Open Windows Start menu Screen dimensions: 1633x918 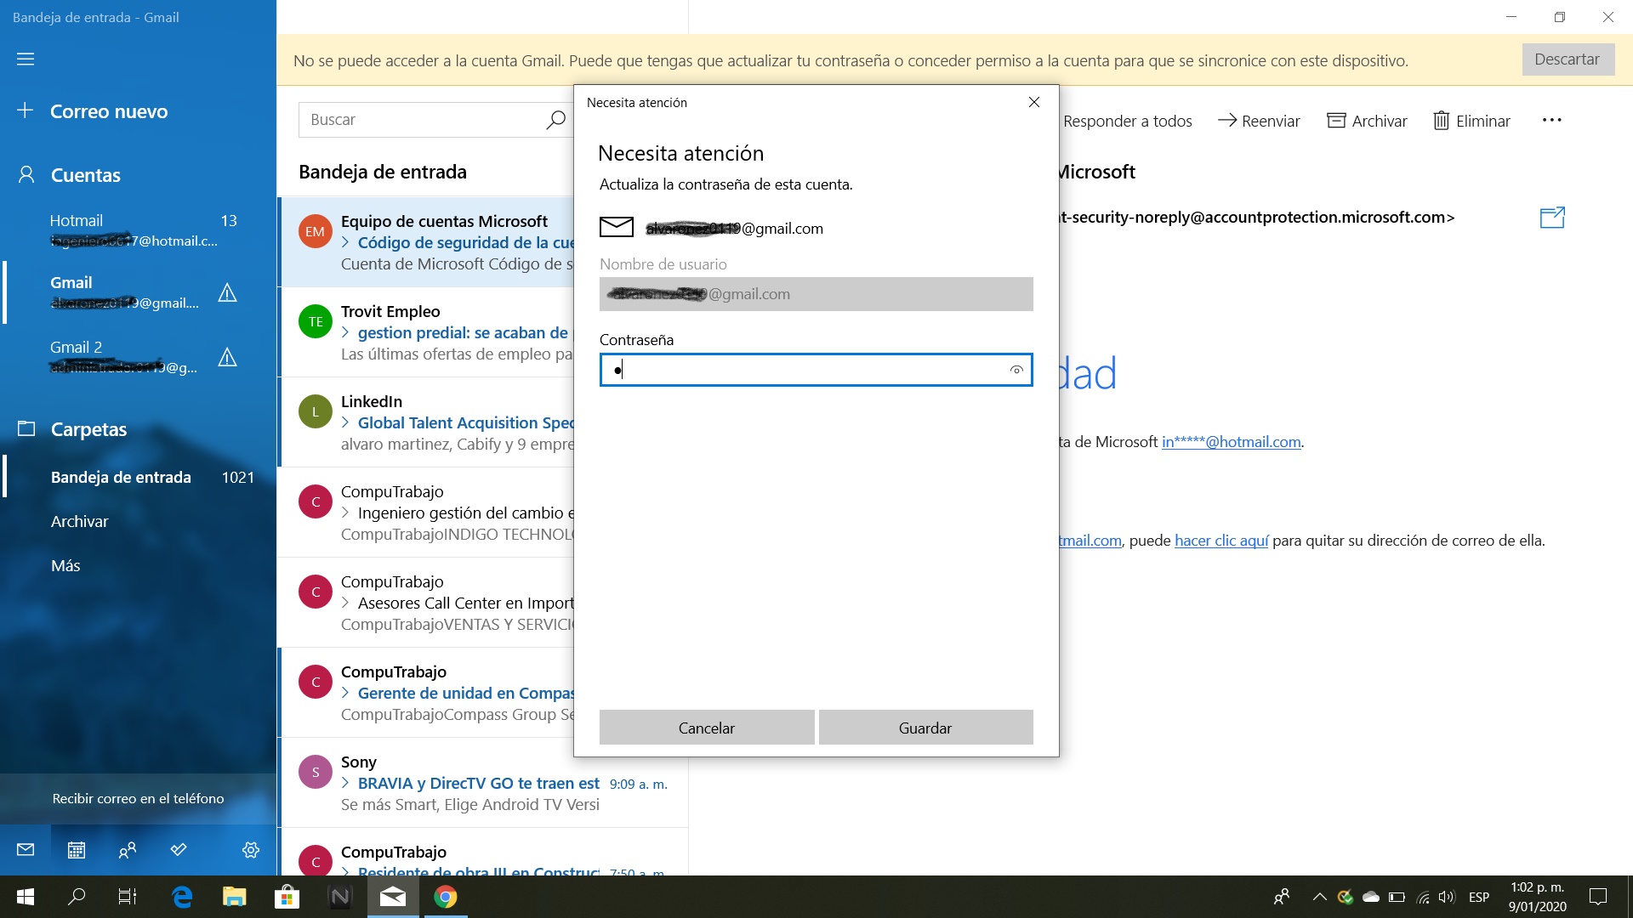coord(26,897)
